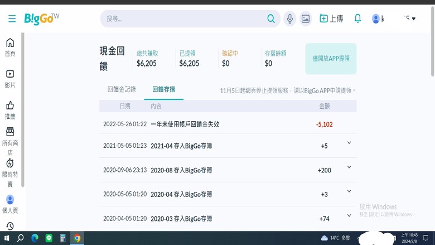Viewport: 435px width, 245px height.
Task: Expand the 2021-04 存入BigGo存簿 row
Action: coord(349,143)
